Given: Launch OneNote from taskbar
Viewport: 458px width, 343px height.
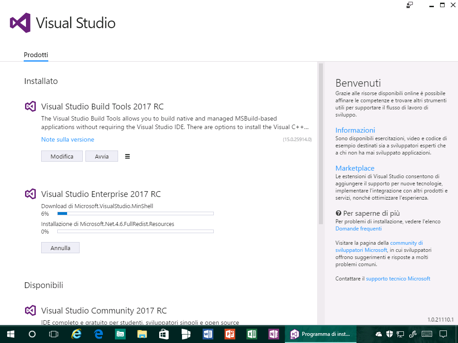Looking at the screenshot, I should [274, 334].
